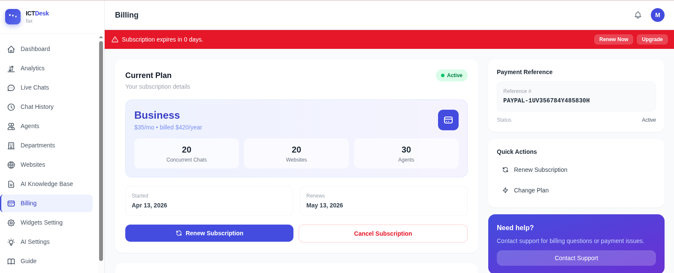This screenshot has height=273, width=674.
Task: Choose Change Plan quick action
Action: [576, 190]
